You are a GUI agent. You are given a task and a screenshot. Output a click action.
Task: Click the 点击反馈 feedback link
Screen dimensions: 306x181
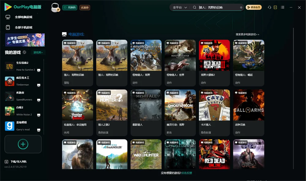coord(187,173)
